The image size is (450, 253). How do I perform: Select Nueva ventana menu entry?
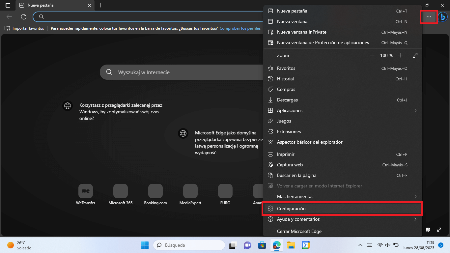coord(343,21)
